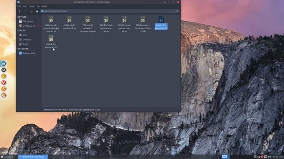The image size is (284, 159).
Task: Open the volume control in the tray
Action: (269, 157)
